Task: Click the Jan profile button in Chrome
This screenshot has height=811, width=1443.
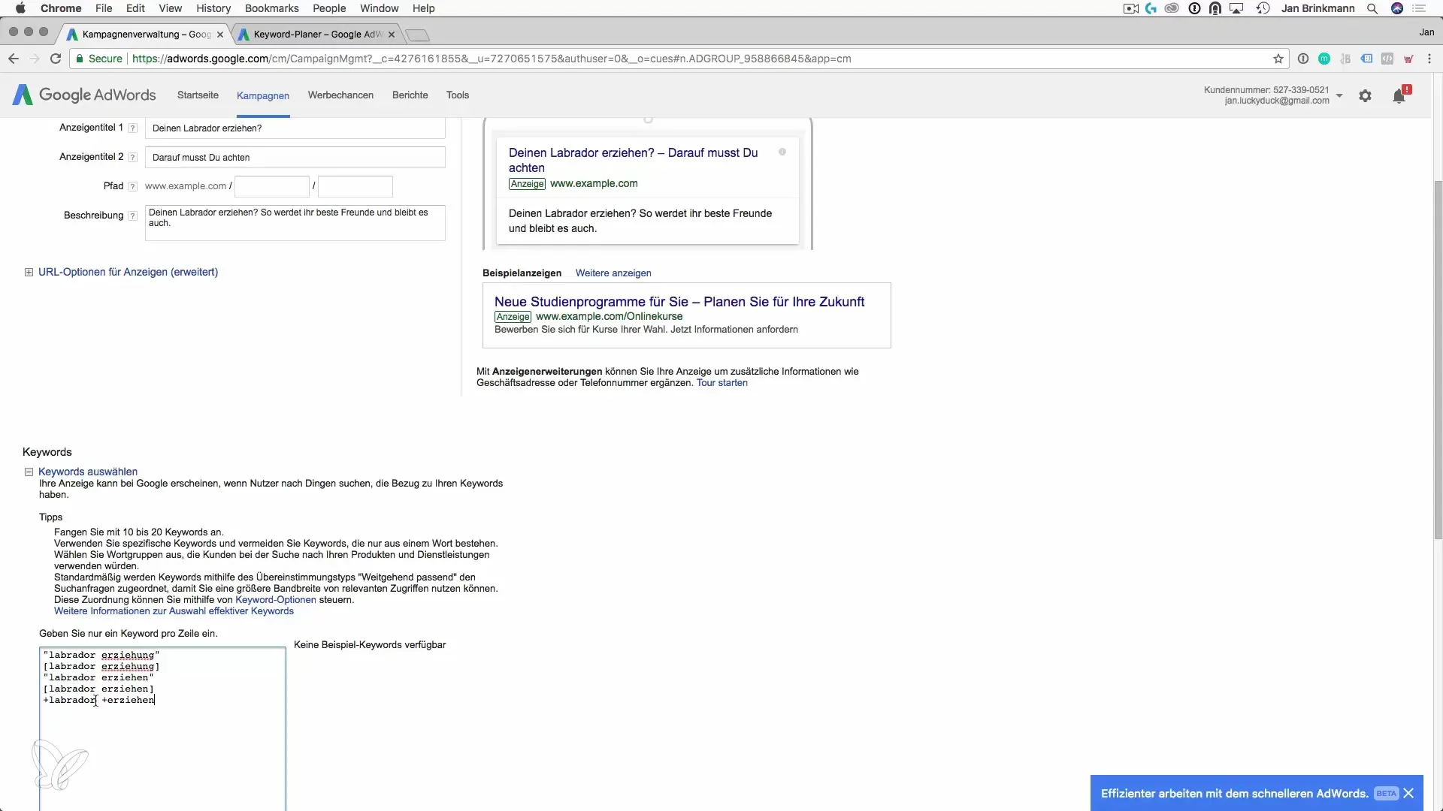Action: (1426, 32)
